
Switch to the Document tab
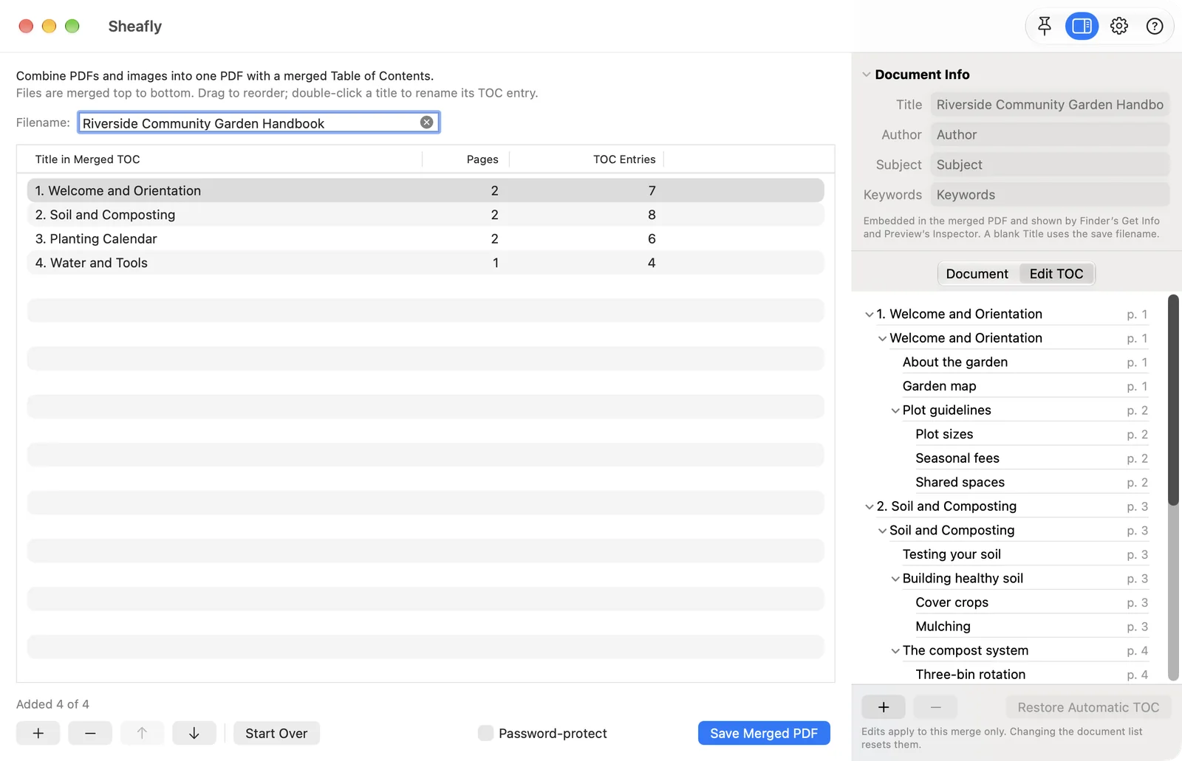click(x=977, y=274)
